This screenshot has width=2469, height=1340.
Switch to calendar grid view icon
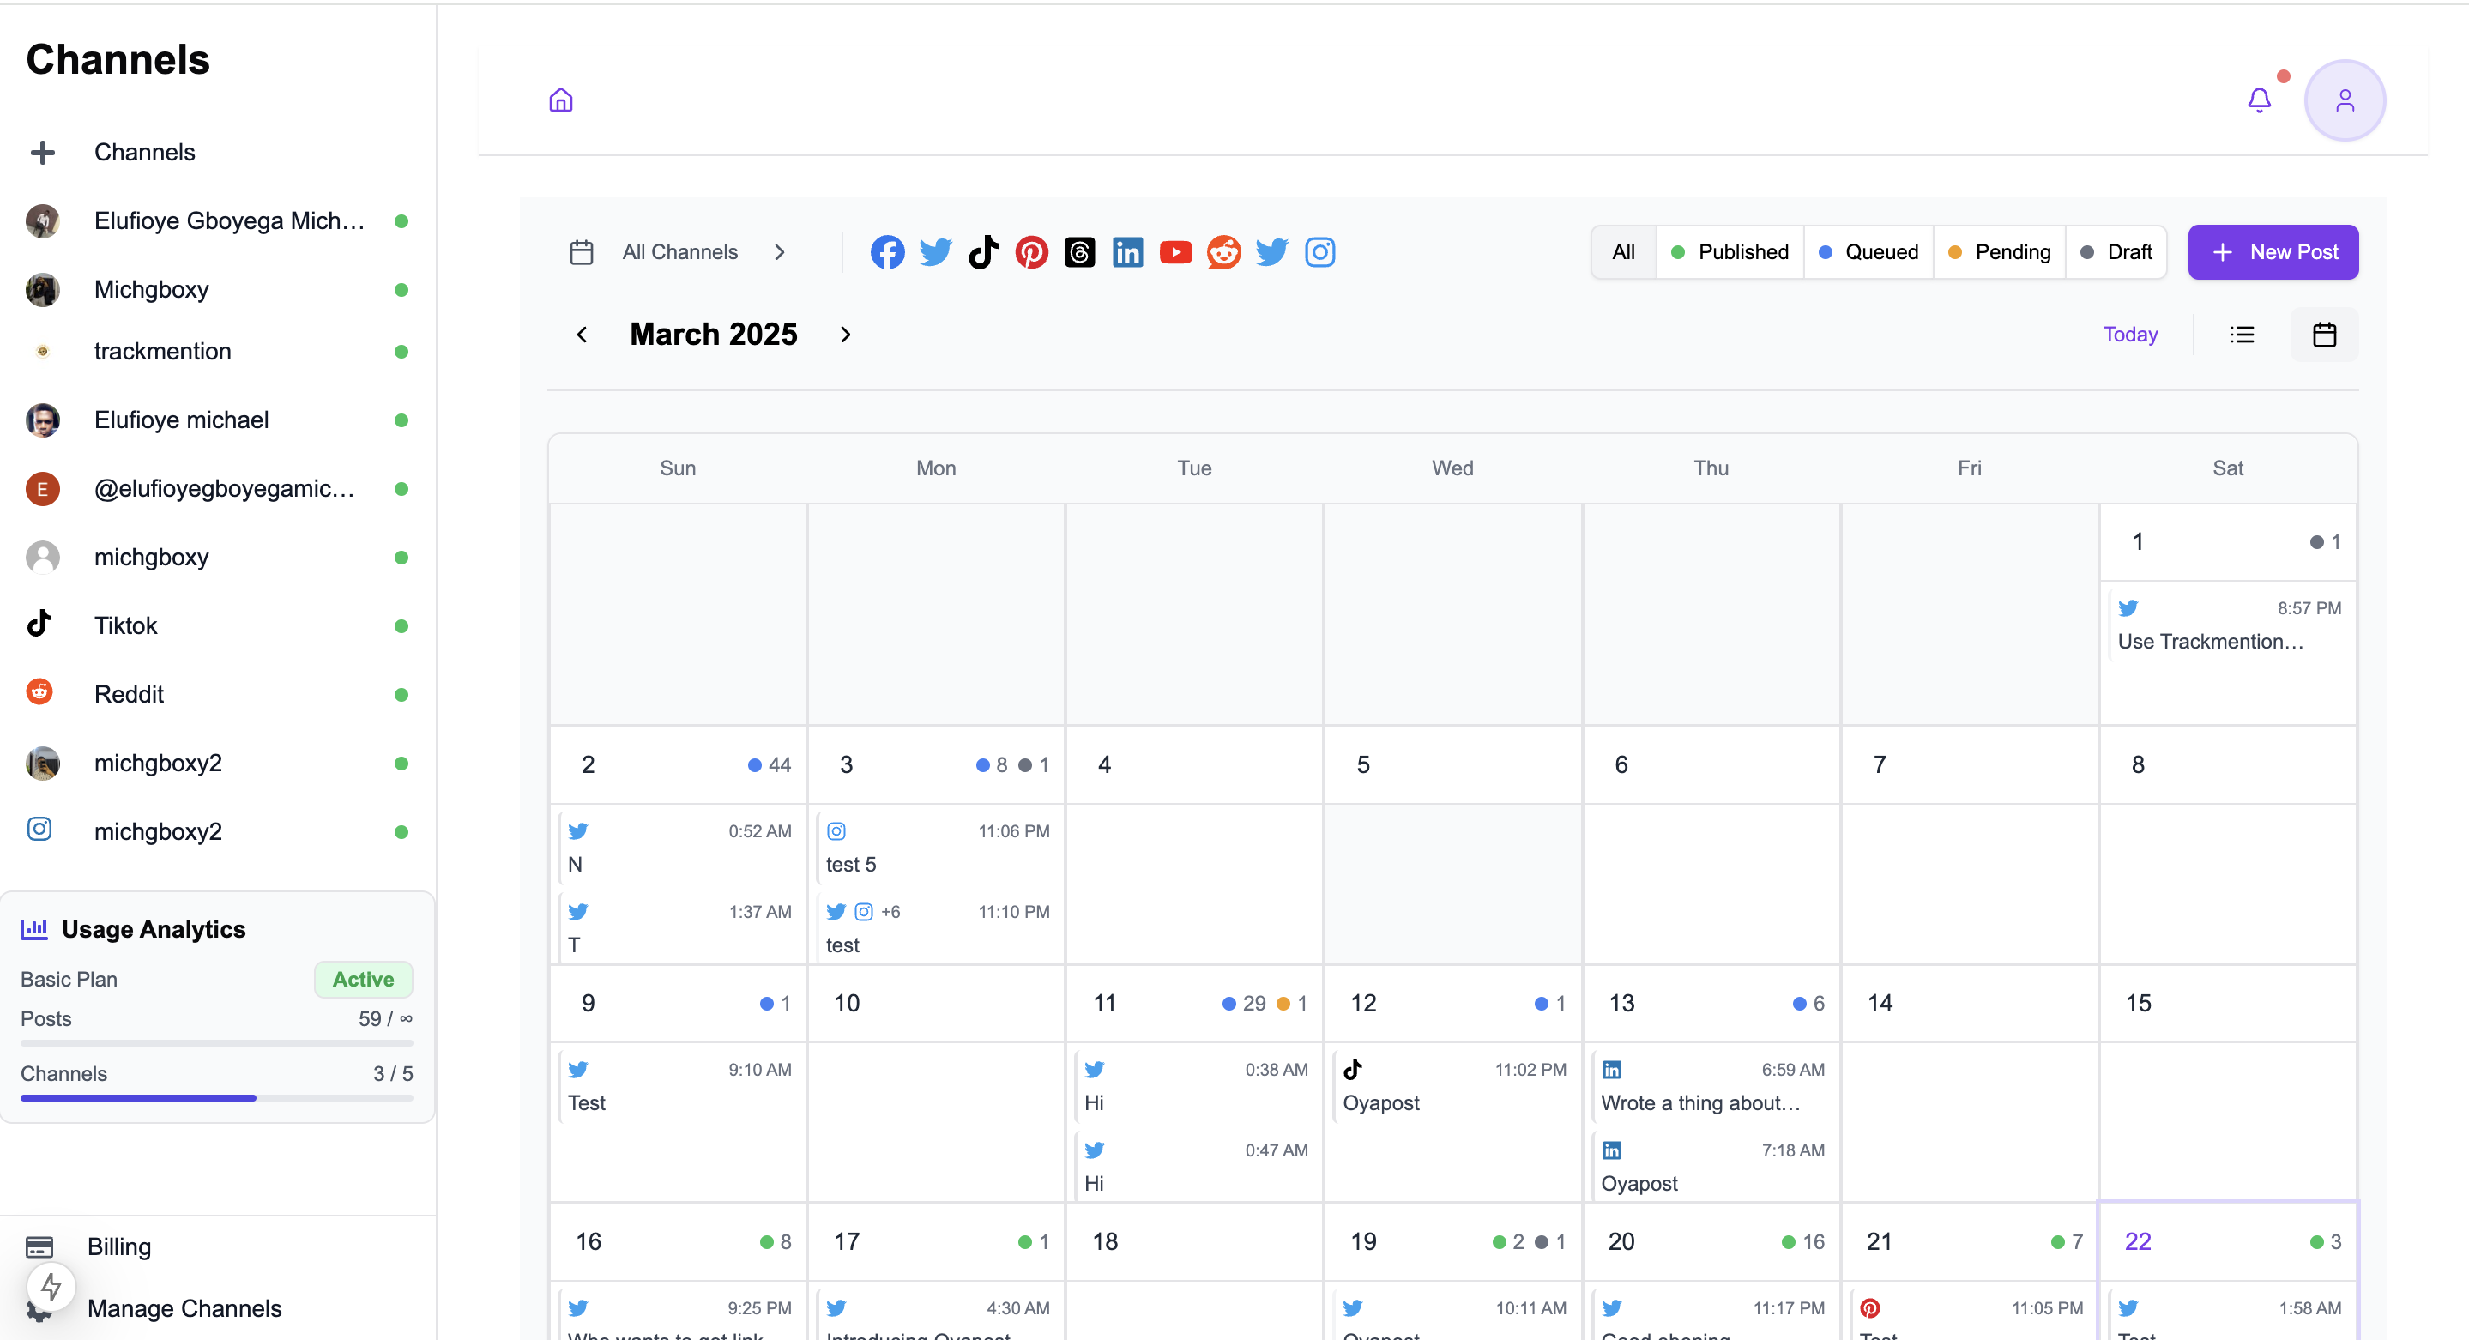tap(2324, 335)
